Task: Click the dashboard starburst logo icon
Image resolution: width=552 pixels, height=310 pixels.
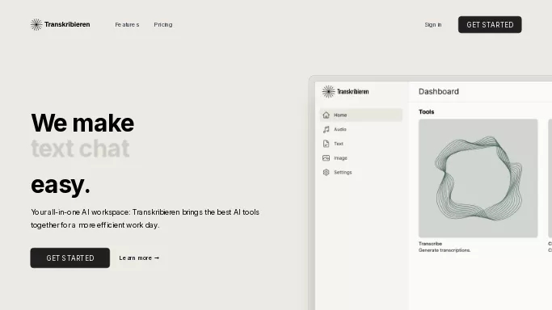Action: pyautogui.click(x=328, y=92)
